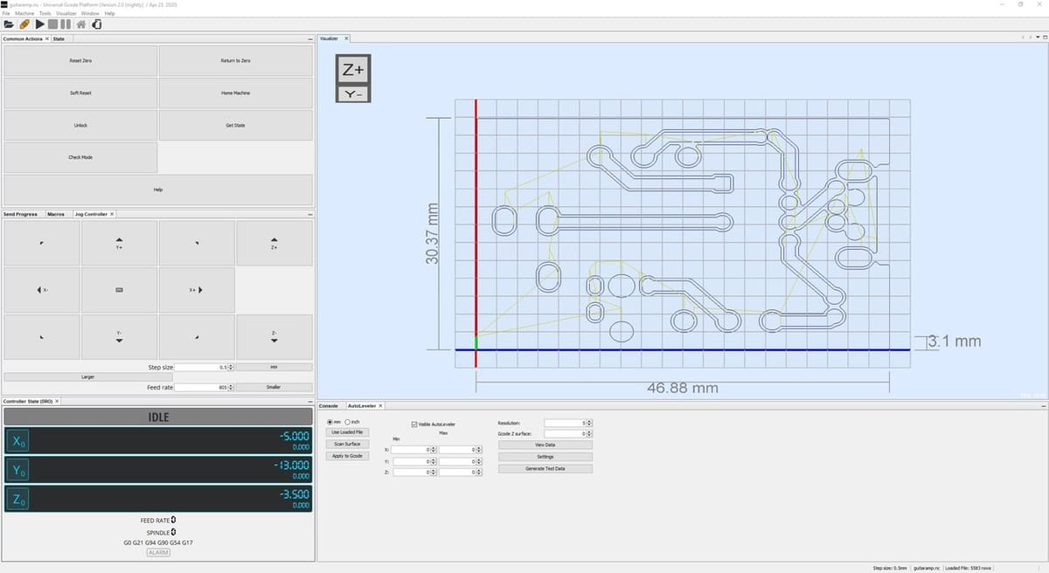Raise the tool with Z+ jog button
This screenshot has height=573, width=1049.
(274, 243)
